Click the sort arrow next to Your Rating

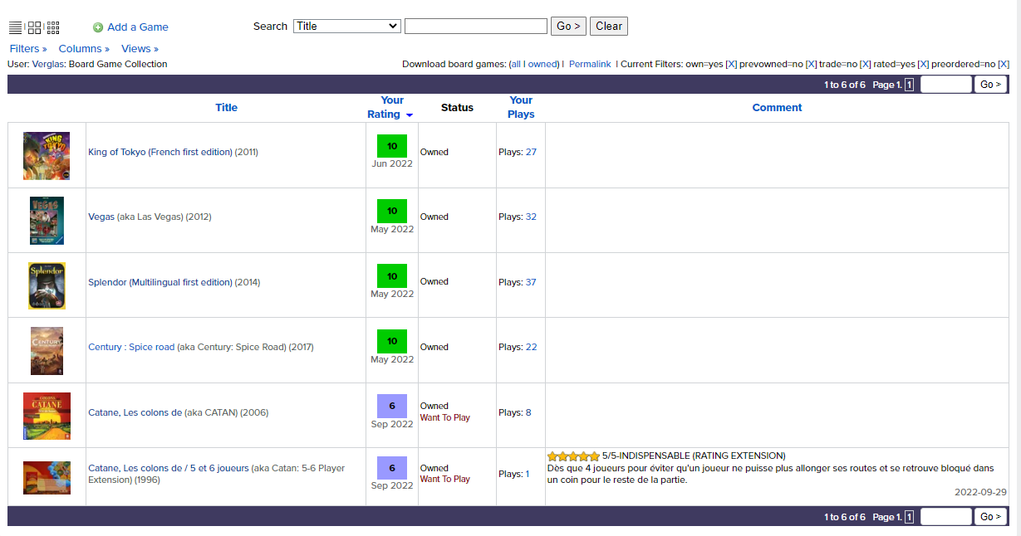coord(409,115)
